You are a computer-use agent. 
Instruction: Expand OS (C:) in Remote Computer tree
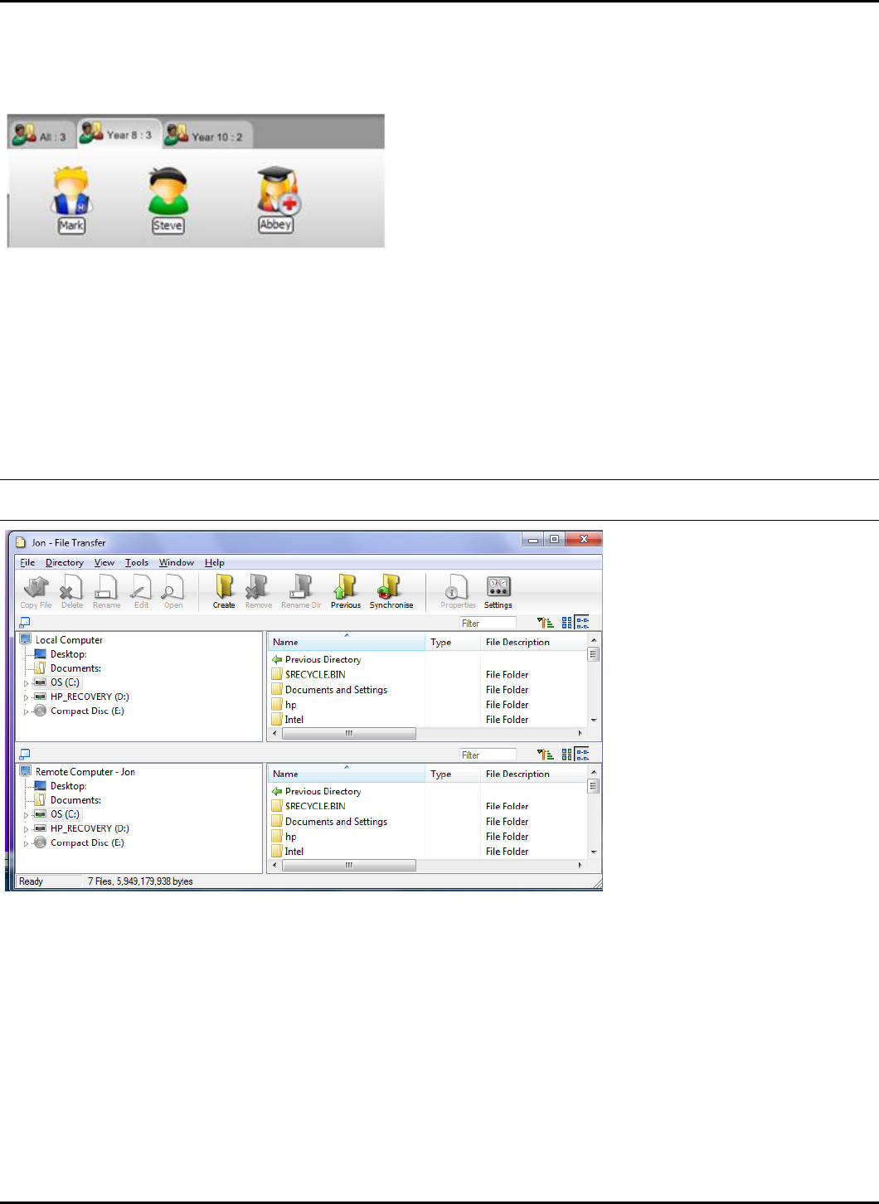point(26,815)
